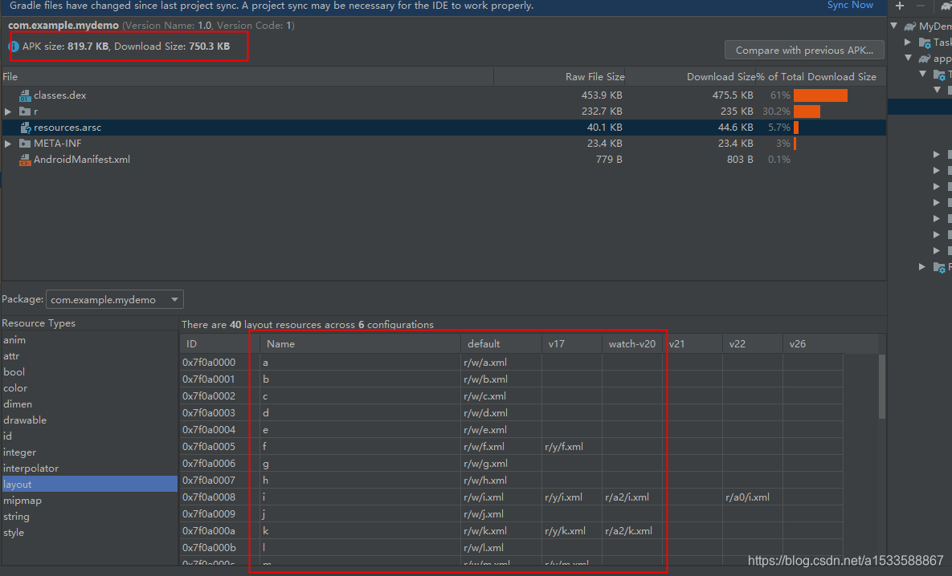The width and height of the screenshot is (952, 576).
Task: Click the classes.dex 61% size bar
Action: pyautogui.click(x=820, y=95)
